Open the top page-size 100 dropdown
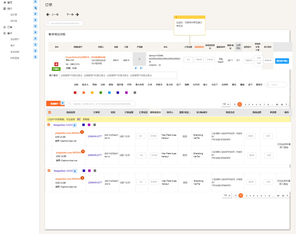Screen dimensions: 296x234 (226, 104)
